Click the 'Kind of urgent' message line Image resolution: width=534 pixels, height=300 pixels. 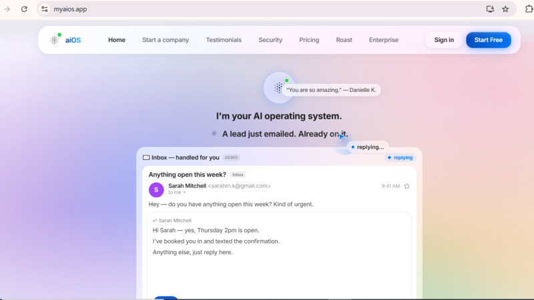231,204
